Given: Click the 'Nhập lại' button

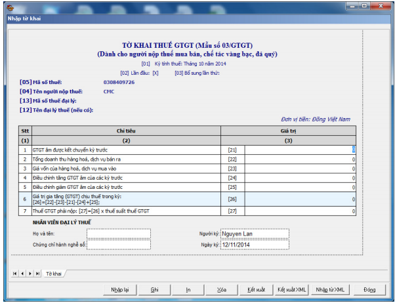Looking at the screenshot, I should click(120, 289).
